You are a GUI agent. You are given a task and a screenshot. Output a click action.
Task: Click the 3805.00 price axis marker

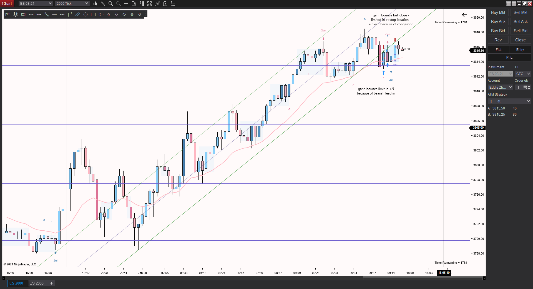(x=477, y=128)
